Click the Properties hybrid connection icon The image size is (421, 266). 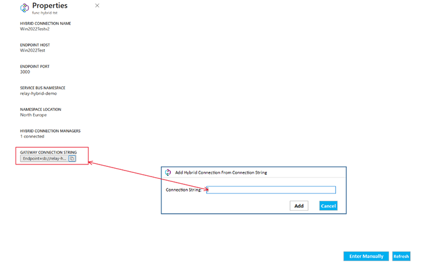pyautogui.click(x=25, y=8)
